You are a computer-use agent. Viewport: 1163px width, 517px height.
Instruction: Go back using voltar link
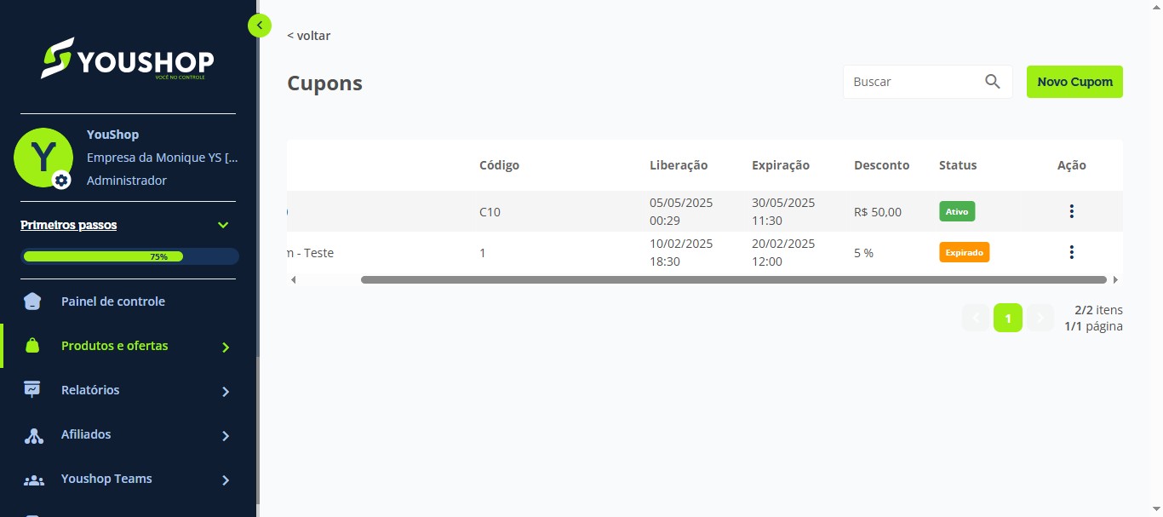tap(309, 36)
